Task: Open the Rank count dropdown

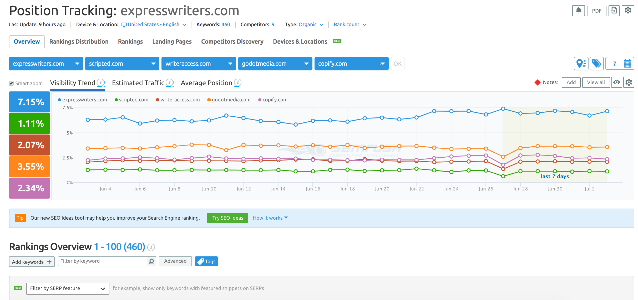Action: [x=350, y=24]
